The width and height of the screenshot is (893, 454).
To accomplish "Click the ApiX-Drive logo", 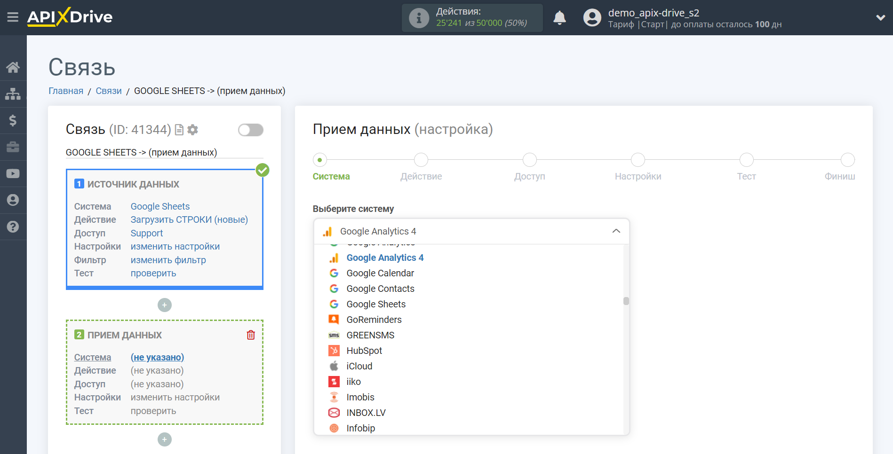I will (70, 17).
